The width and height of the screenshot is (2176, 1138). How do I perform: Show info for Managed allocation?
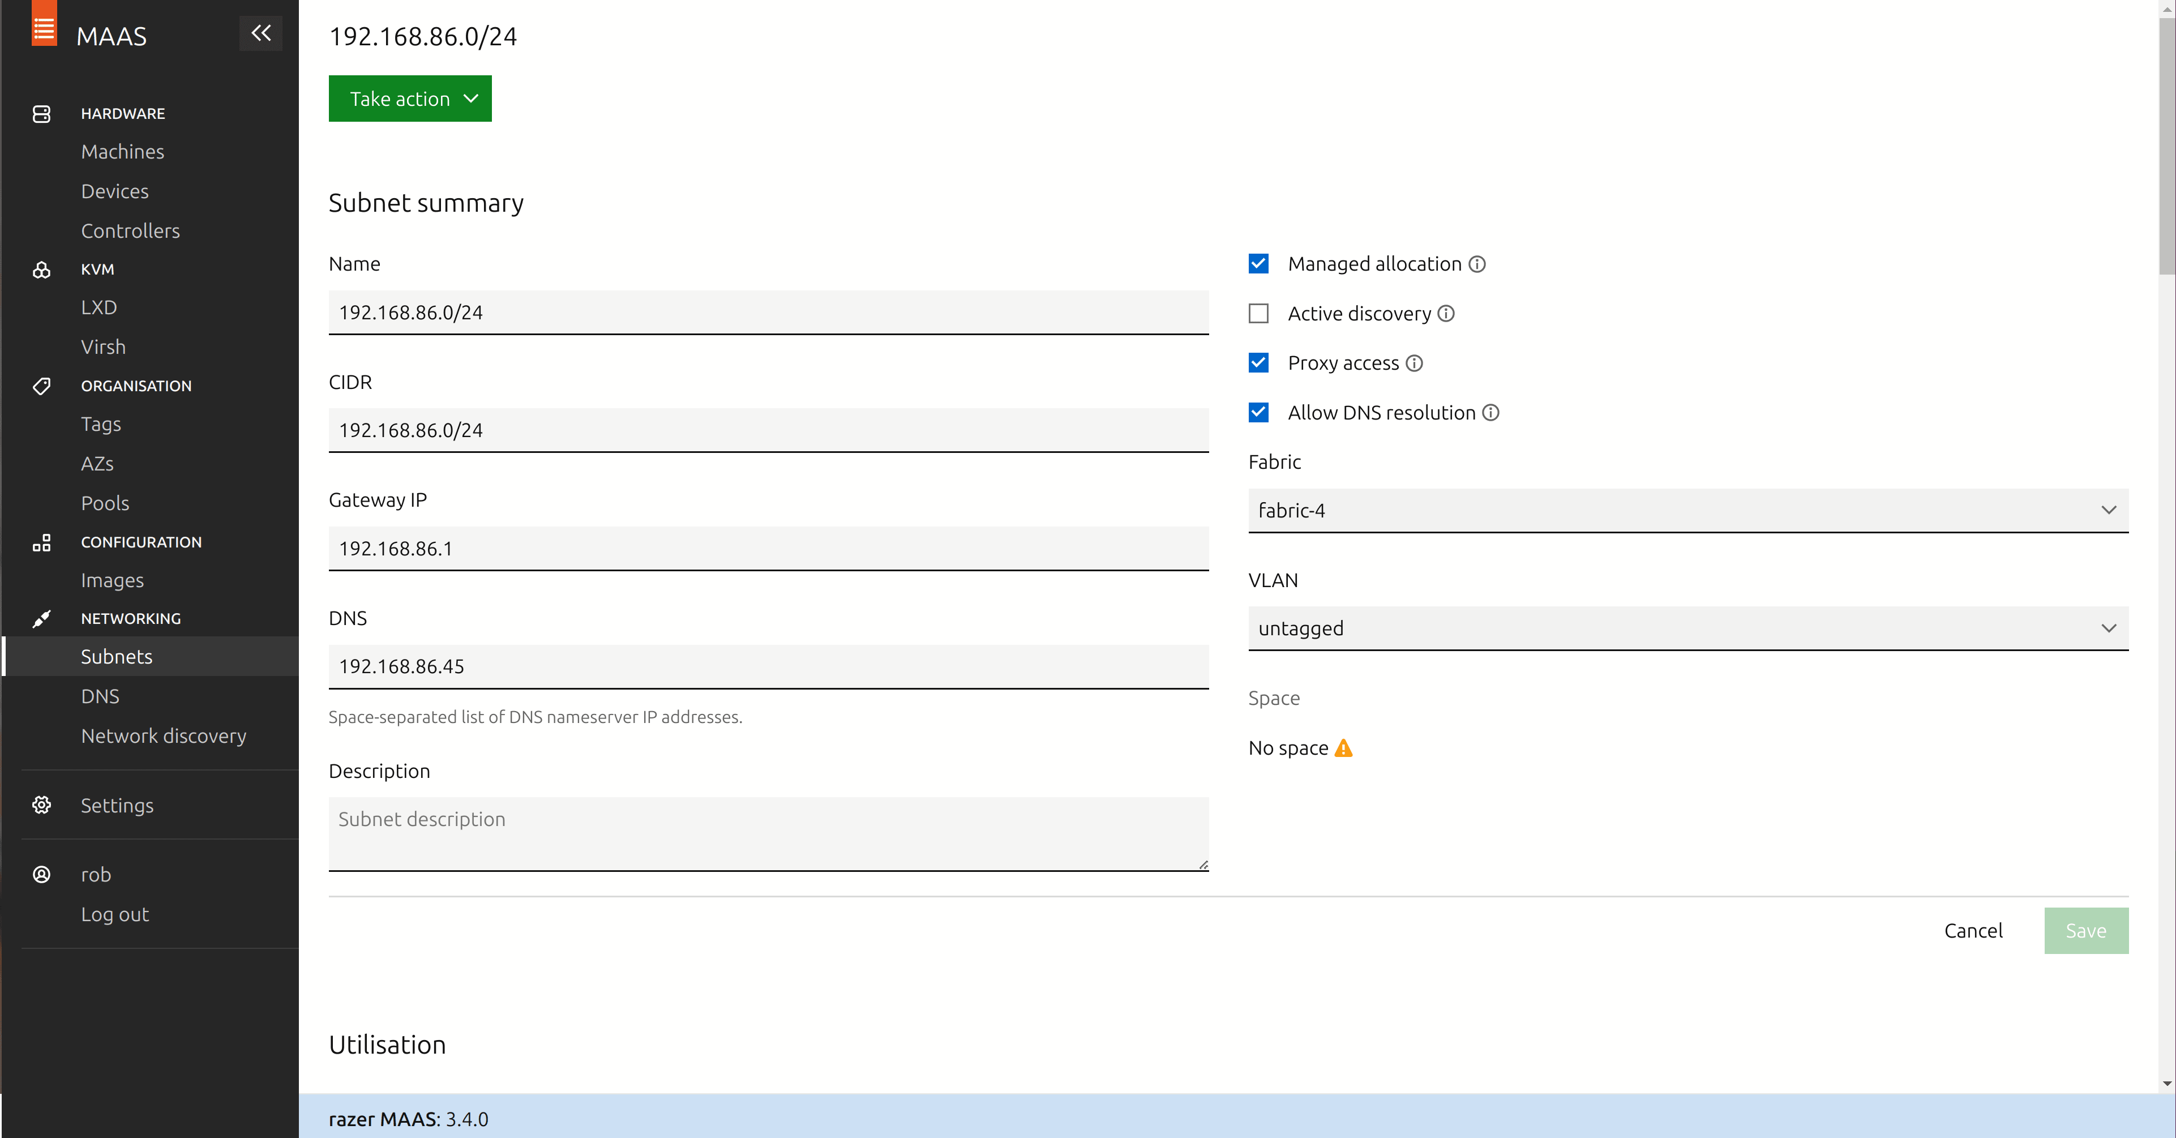pos(1476,264)
